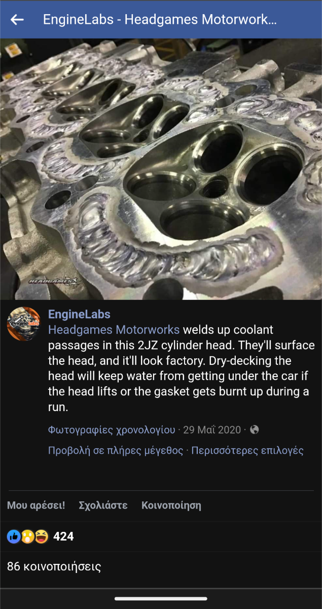Viewport: 322px width, 609px height.
Task: Tap the Κοινοποίηση share button
Action: click(171, 505)
